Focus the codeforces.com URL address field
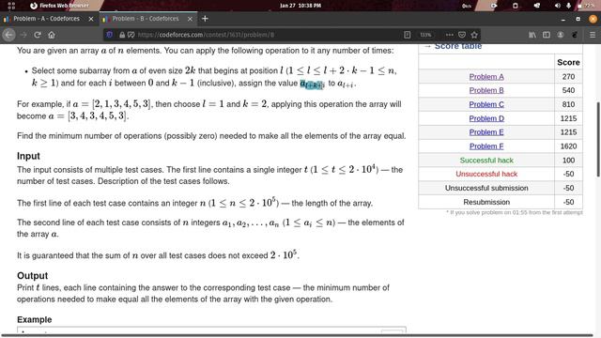Screen dimensions: 601x338 coord(269,35)
